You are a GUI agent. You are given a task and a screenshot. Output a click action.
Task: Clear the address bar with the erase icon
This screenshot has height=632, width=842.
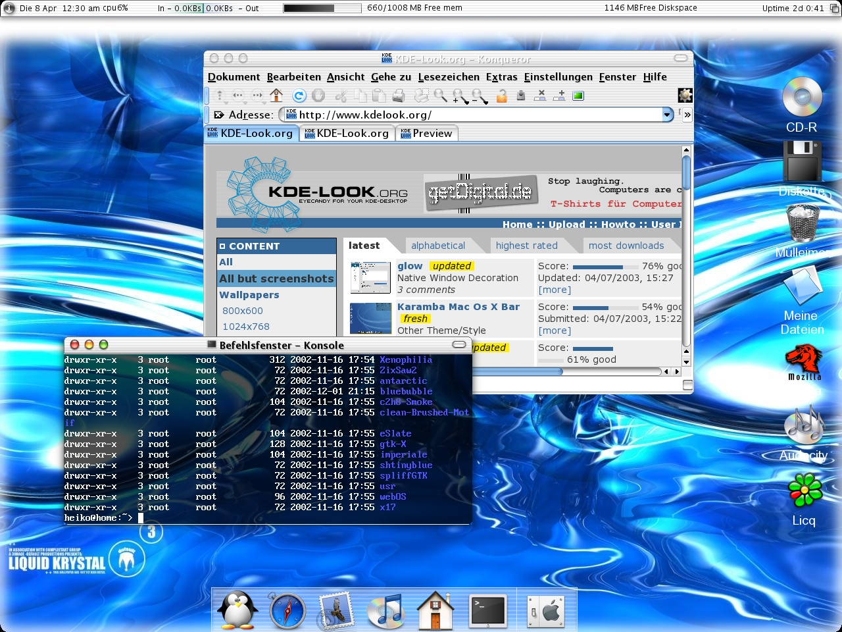(x=218, y=115)
